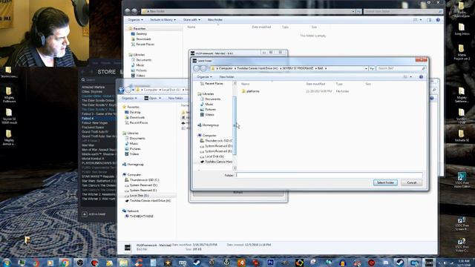Screen dimensions: 475x267
Task: Refresh the dialog address bar
Action: [372, 68]
